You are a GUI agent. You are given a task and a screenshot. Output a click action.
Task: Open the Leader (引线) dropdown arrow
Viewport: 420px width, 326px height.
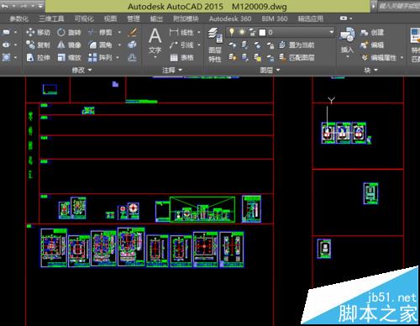click(x=199, y=45)
